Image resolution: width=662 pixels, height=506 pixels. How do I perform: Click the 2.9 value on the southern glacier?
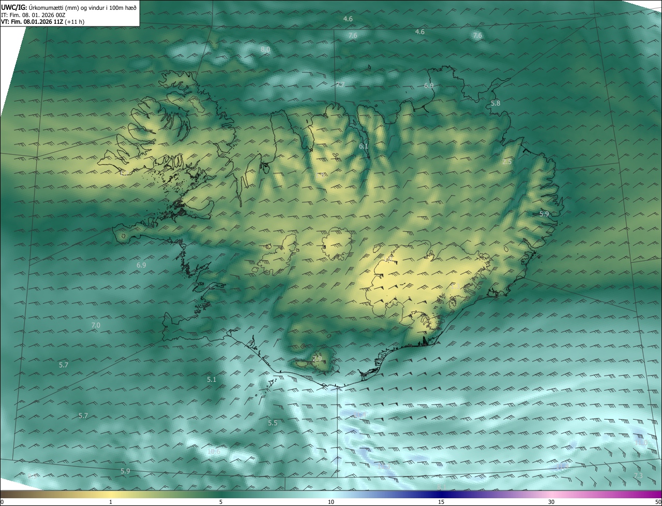[317, 359]
